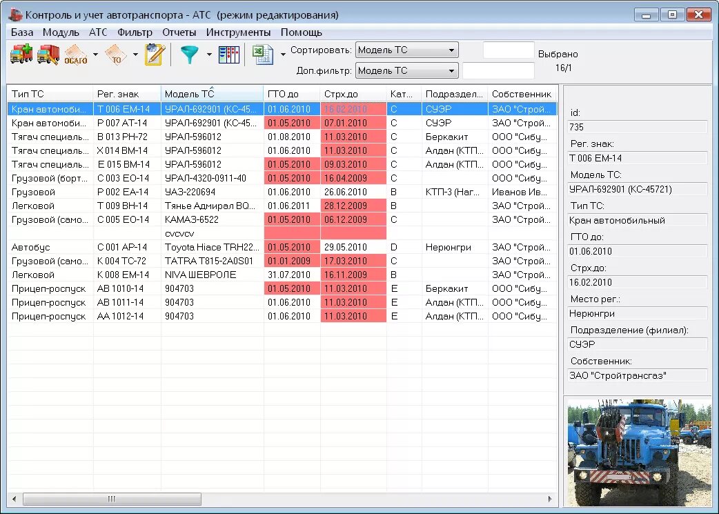Image resolution: width=719 pixels, height=514 pixels.
Task: Expand the ТО dropdown arrow
Action: [x=135, y=55]
